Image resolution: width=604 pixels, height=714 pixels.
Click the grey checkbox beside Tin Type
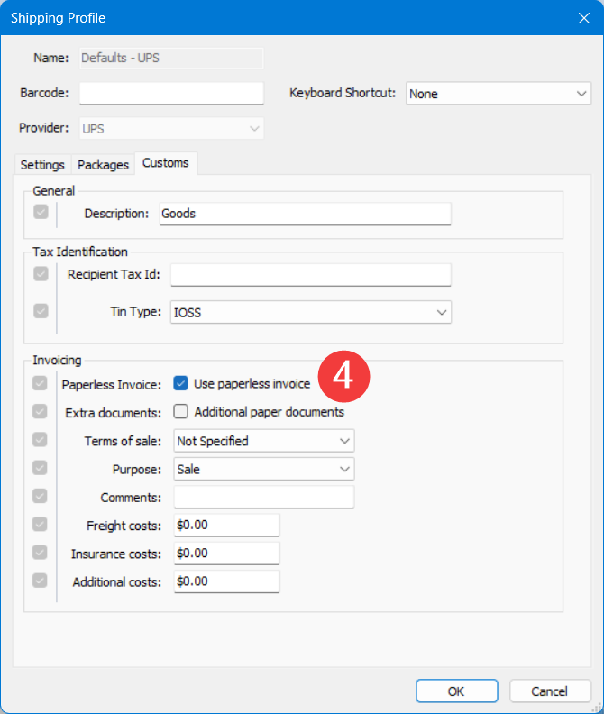41,311
